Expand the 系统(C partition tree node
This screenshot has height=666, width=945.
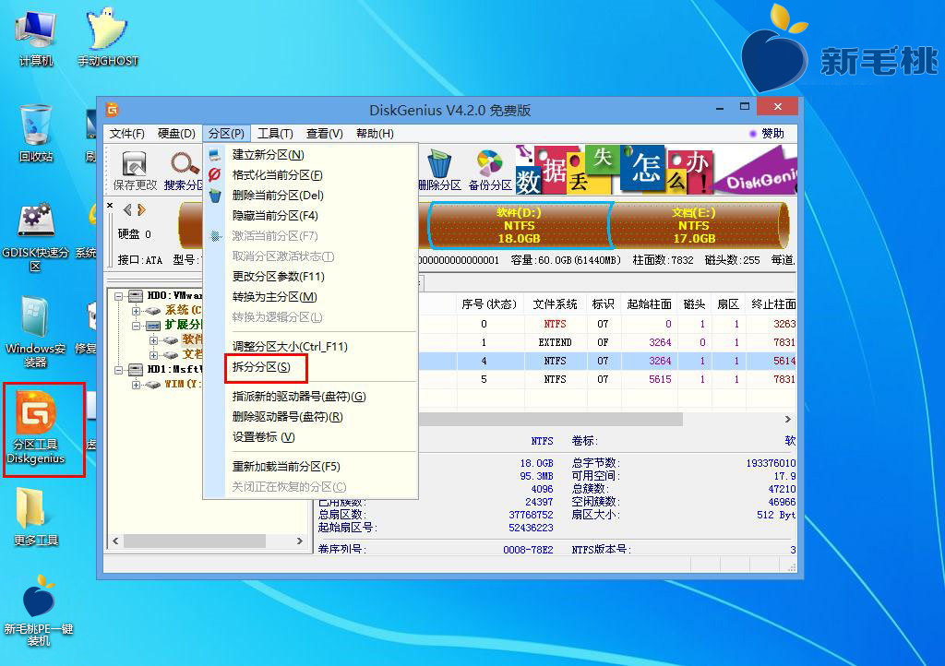pyautogui.click(x=137, y=311)
